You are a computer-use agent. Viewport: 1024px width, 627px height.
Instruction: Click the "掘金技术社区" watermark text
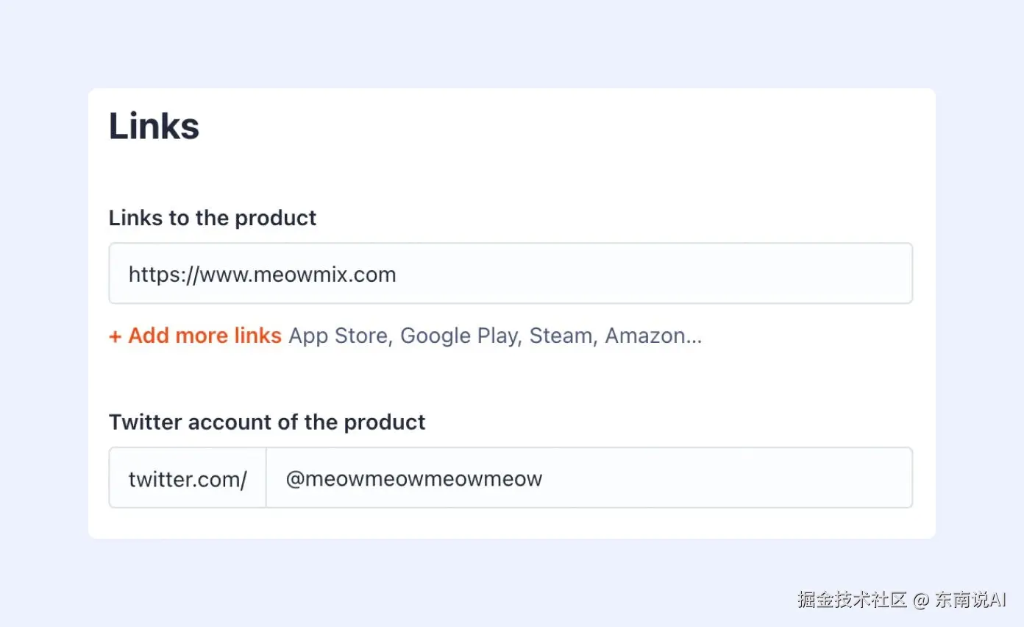(852, 599)
